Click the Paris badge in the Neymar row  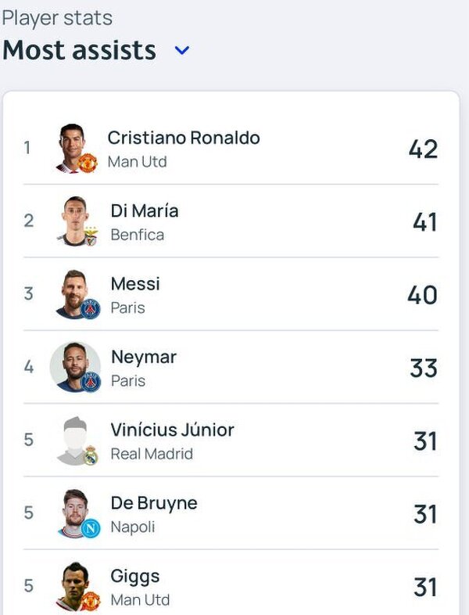pyautogui.click(x=91, y=381)
